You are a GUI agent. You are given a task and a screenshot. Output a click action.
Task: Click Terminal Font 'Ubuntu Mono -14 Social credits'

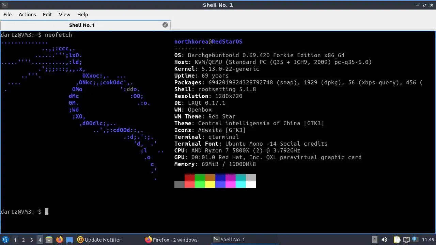(276, 144)
